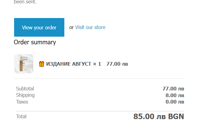Click the "been sent." text
220x124 pixels.
25,2
